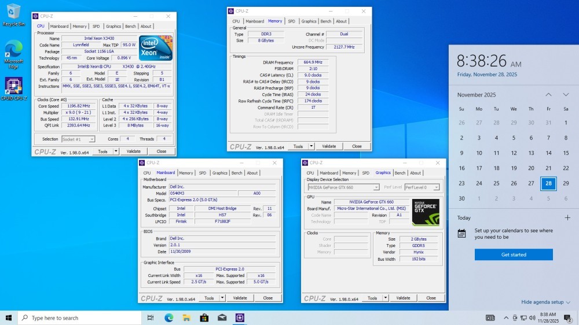Viewport: 579px width, 325px height.
Task: Open the Bench tab in the Mainboard window
Action: (x=237, y=173)
